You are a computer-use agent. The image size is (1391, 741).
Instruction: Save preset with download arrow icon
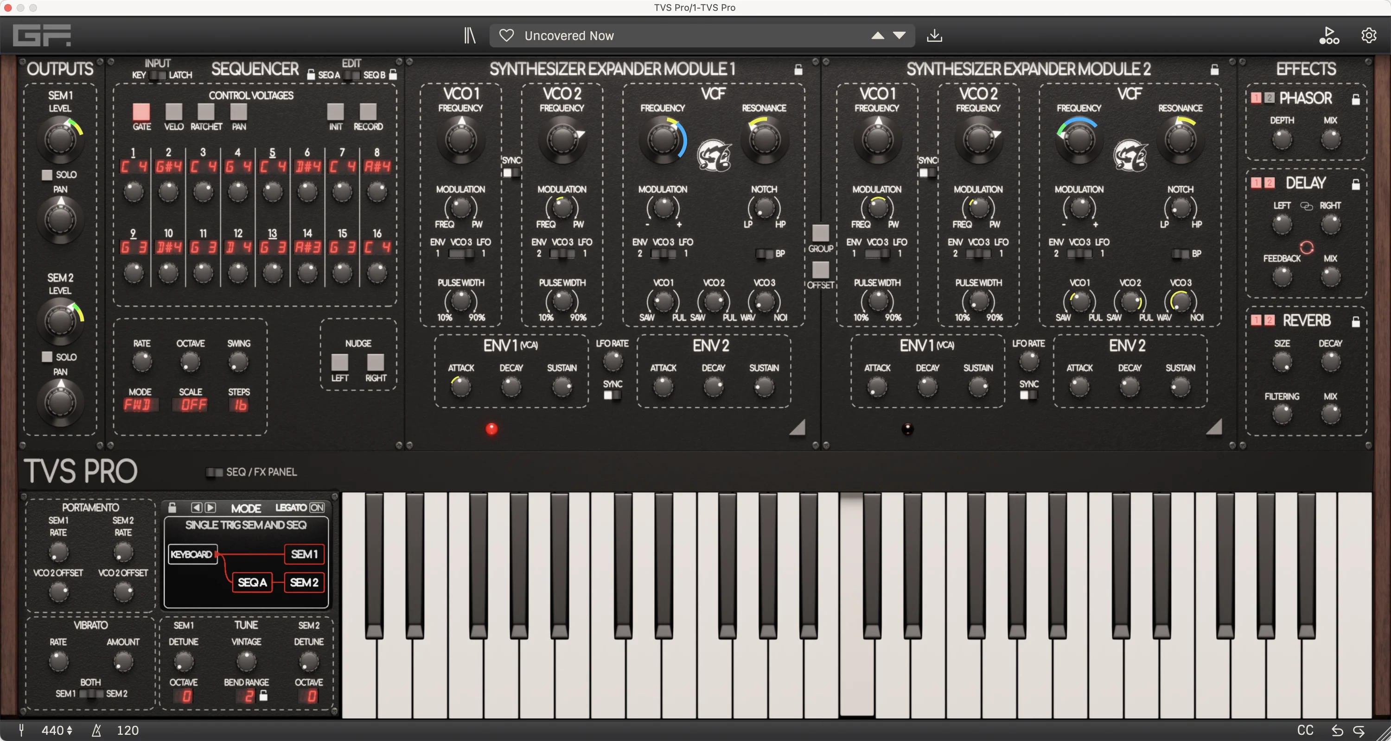[934, 36]
